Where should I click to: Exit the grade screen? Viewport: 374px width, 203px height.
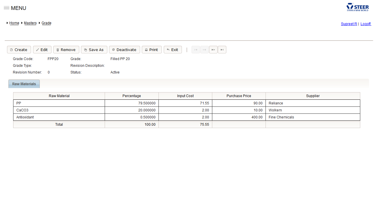tap(173, 50)
